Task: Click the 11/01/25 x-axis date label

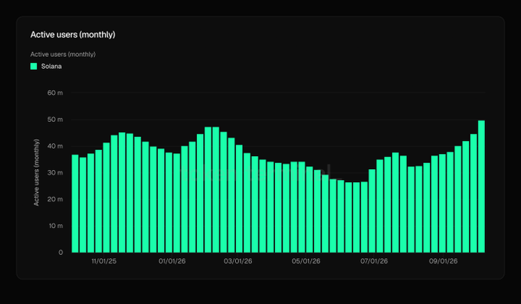Action: (x=104, y=261)
